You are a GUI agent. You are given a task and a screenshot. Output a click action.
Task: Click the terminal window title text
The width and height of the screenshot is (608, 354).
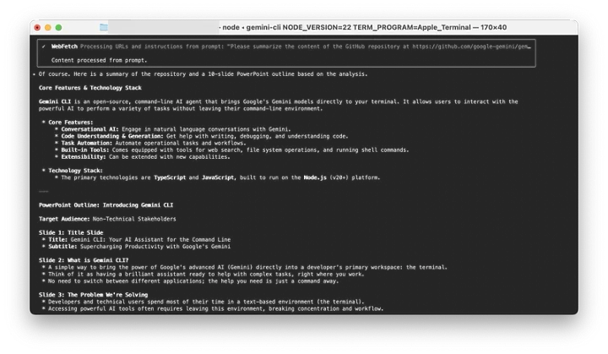coord(362,27)
